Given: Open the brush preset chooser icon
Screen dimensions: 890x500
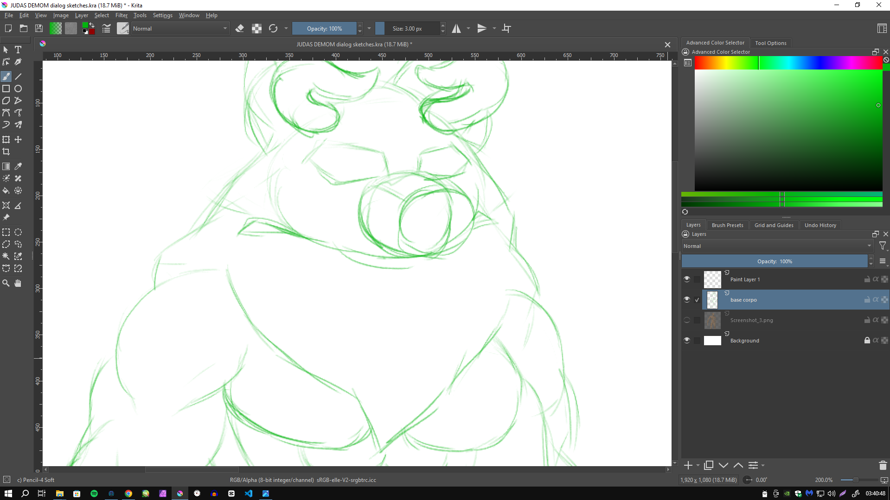Looking at the screenshot, I should [123, 28].
